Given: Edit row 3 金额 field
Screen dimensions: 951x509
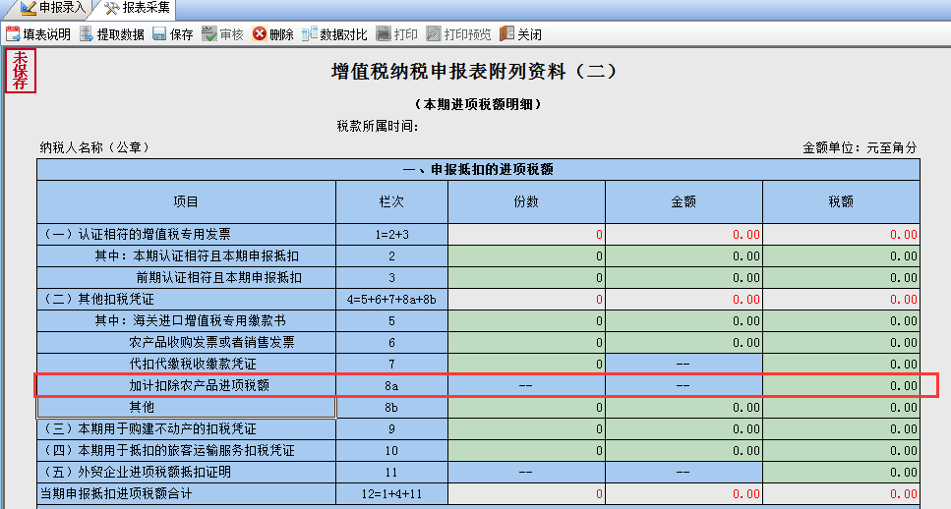Looking at the screenshot, I should pyautogui.click(x=684, y=278).
